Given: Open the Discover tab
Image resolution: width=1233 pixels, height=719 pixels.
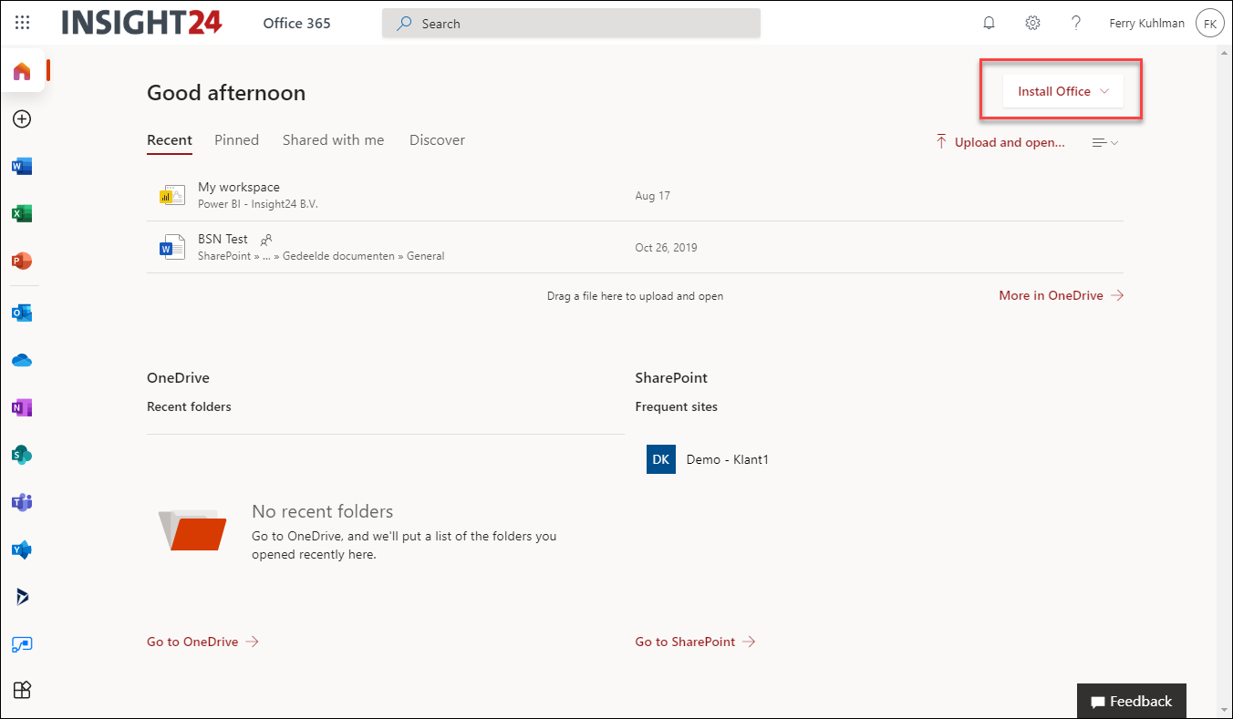Looking at the screenshot, I should 437,140.
